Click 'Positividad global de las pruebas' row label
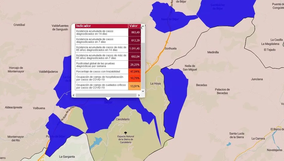The height and width of the screenshot is (161, 284). [95, 65]
